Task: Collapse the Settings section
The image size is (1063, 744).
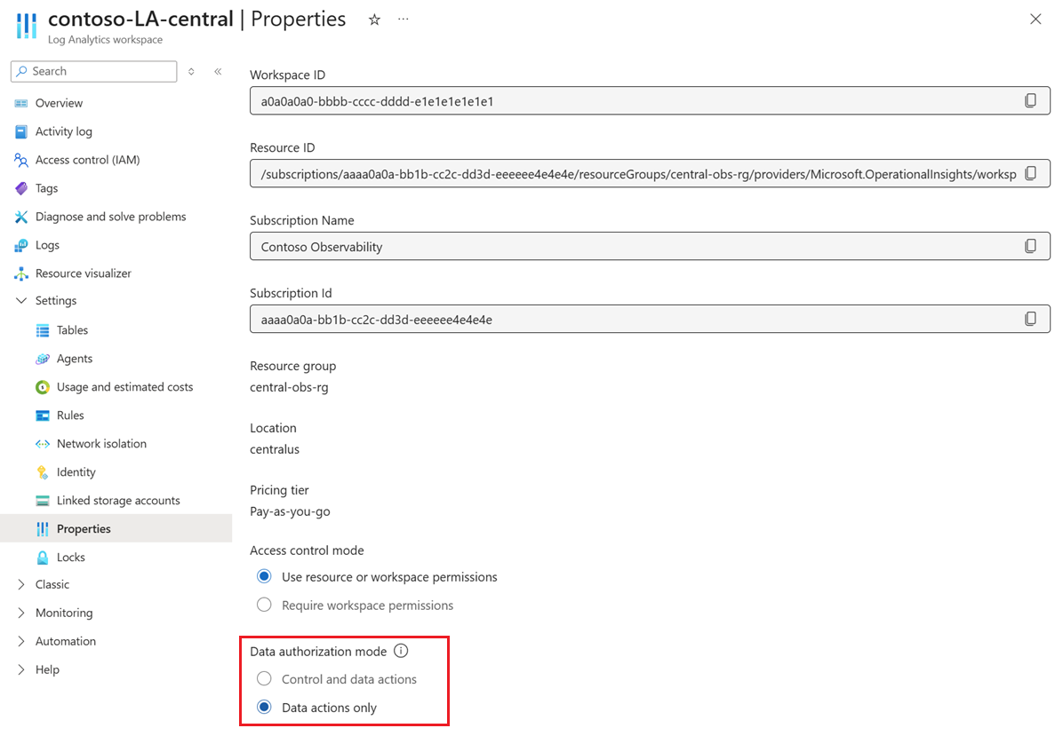Action: tap(21, 301)
